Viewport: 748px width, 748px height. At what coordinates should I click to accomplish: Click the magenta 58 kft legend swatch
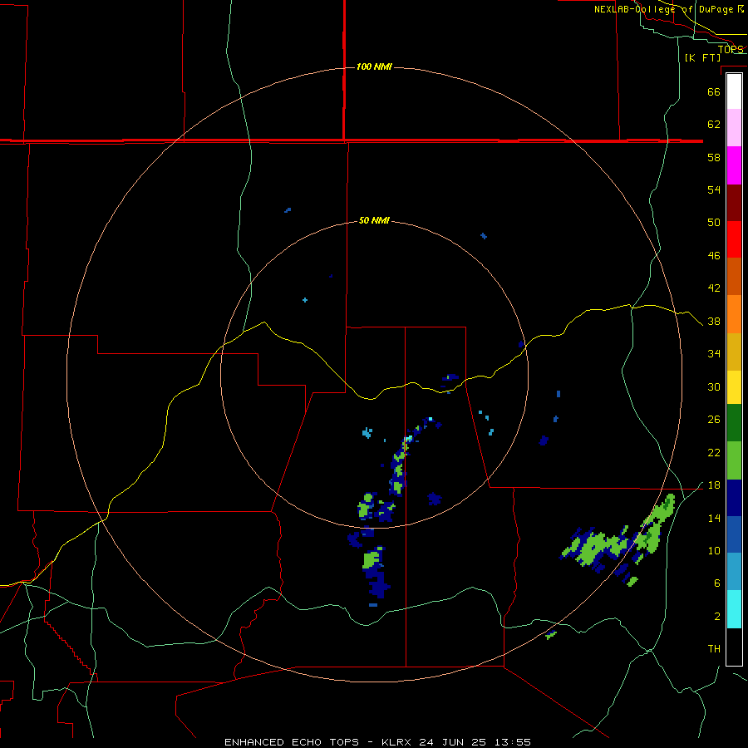tap(734, 165)
